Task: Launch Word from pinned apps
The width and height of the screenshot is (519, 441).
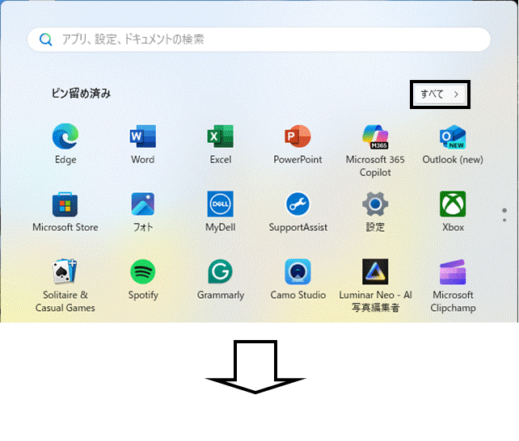Action: click(142, 144)
